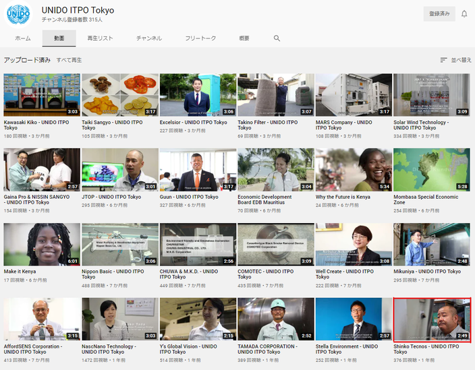This screenshot has width=475, height=370.
Task: Open the ホーム tab
Action: click(23, 38)
